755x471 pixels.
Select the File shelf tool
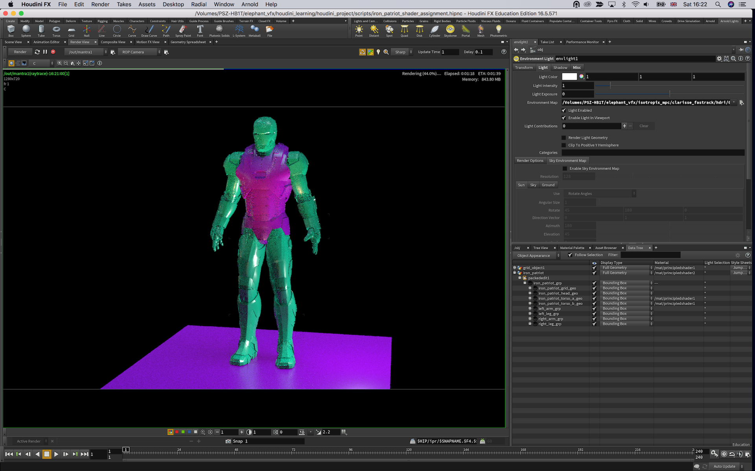tap(270, 31)
